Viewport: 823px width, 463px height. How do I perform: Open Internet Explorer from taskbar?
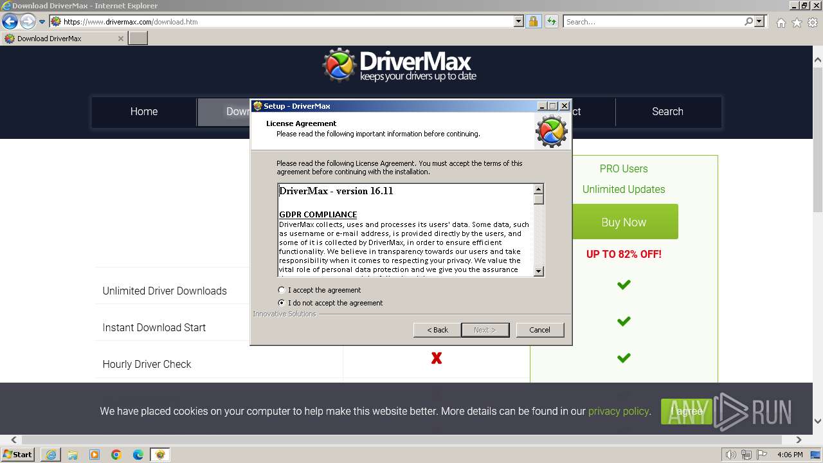(x=51, y=455)
